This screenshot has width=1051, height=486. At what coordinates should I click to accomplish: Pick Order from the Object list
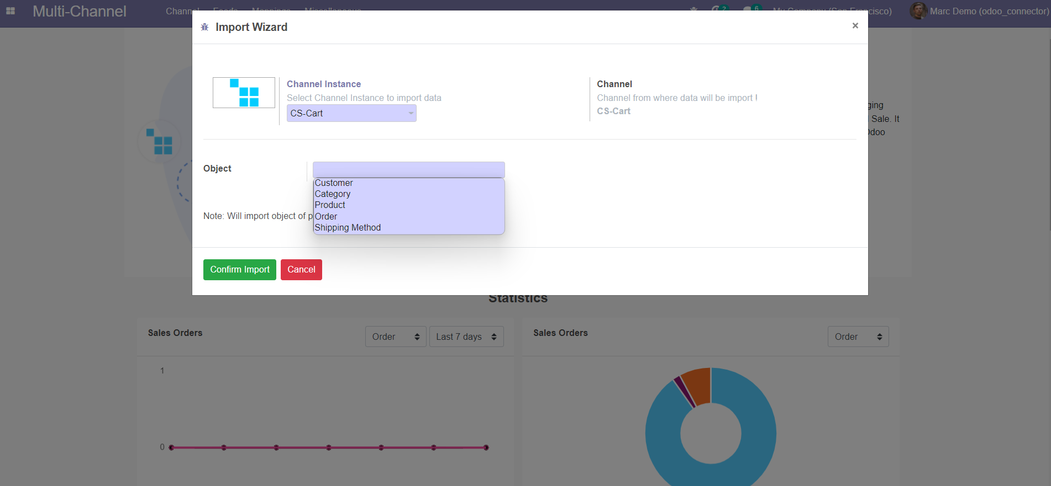[326, 217]
